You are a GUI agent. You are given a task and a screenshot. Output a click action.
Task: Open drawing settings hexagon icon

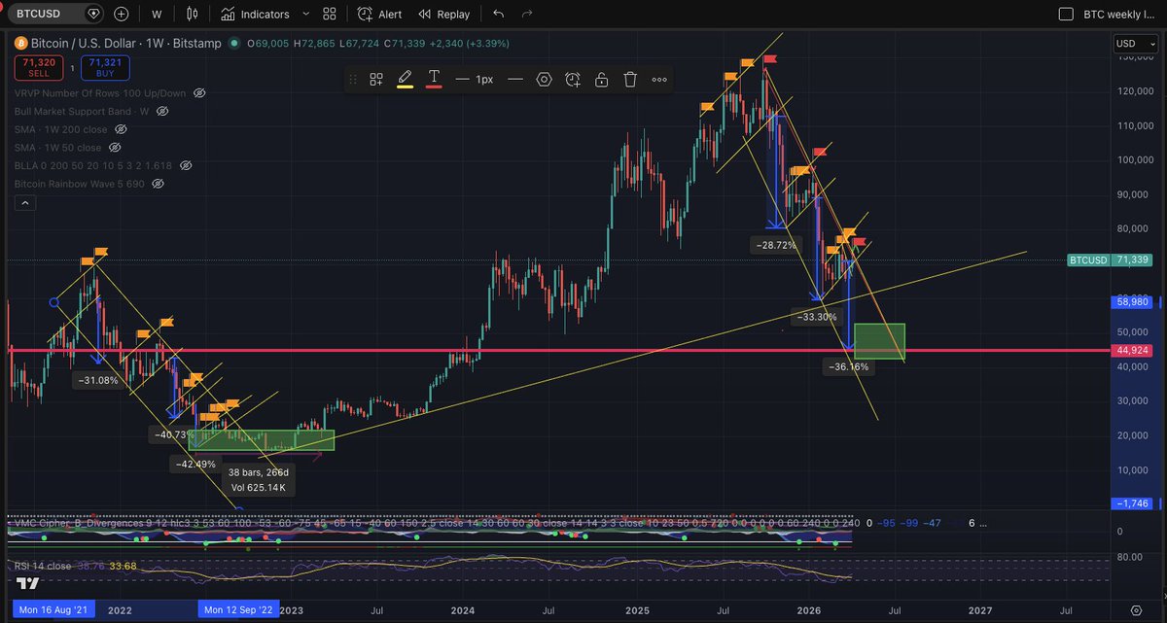tap(544, 80)
